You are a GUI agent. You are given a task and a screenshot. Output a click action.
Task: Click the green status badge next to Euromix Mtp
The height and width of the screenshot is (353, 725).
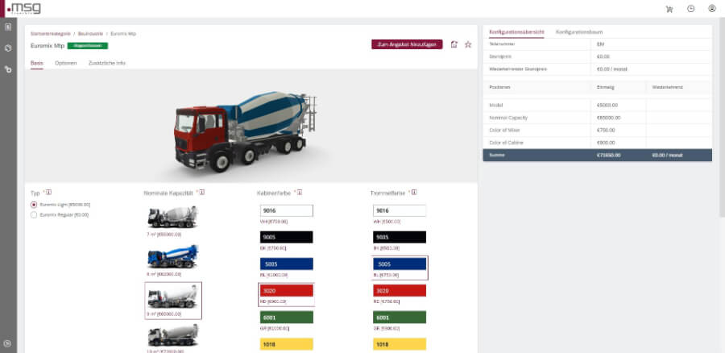87,46
